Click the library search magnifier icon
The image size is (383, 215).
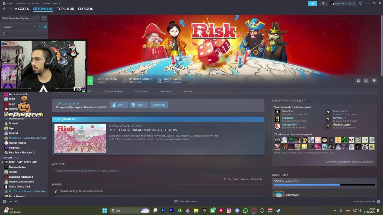click(4, 34)
